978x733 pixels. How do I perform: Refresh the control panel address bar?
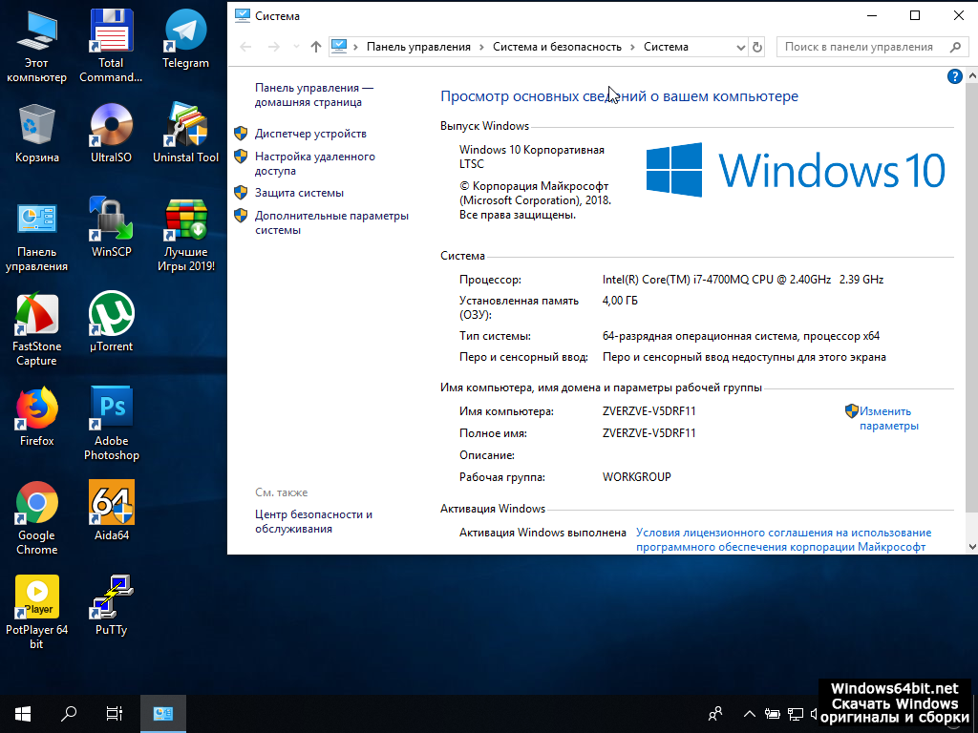[757, 47]
